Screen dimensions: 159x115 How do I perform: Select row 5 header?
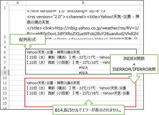[x=5, y=52]
